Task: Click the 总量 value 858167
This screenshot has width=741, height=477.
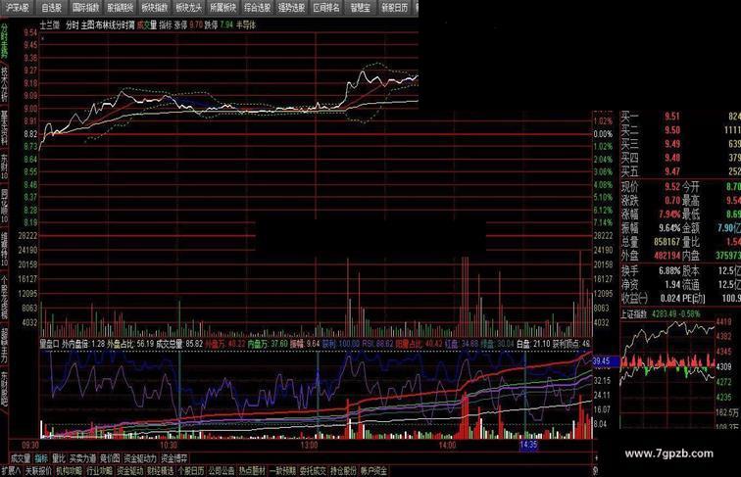Action: (667, 242)
